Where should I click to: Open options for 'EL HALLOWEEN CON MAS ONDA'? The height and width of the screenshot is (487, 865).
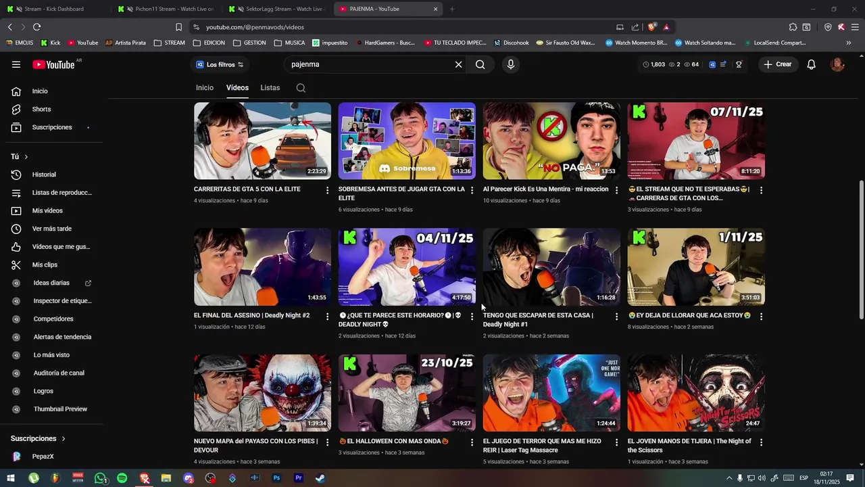click(x=472, y=442)
